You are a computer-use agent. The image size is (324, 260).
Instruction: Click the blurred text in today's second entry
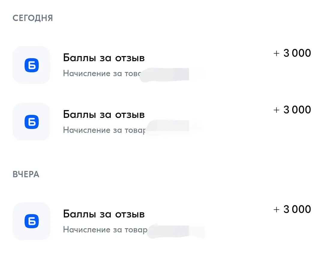click(174, 127)
